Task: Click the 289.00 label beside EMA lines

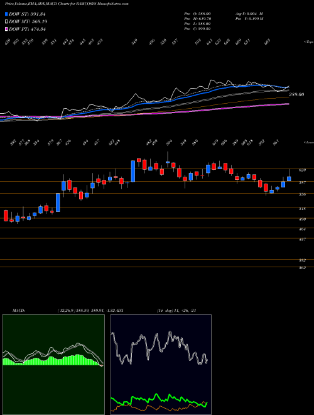Action: coord(296,94)
